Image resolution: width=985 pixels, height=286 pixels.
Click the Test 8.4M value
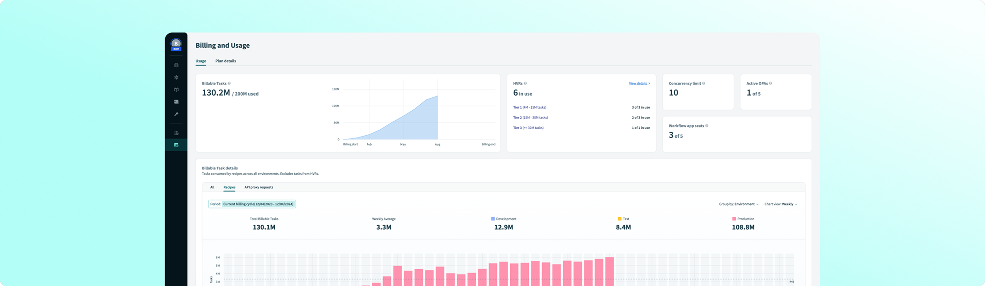coord(623,227)
